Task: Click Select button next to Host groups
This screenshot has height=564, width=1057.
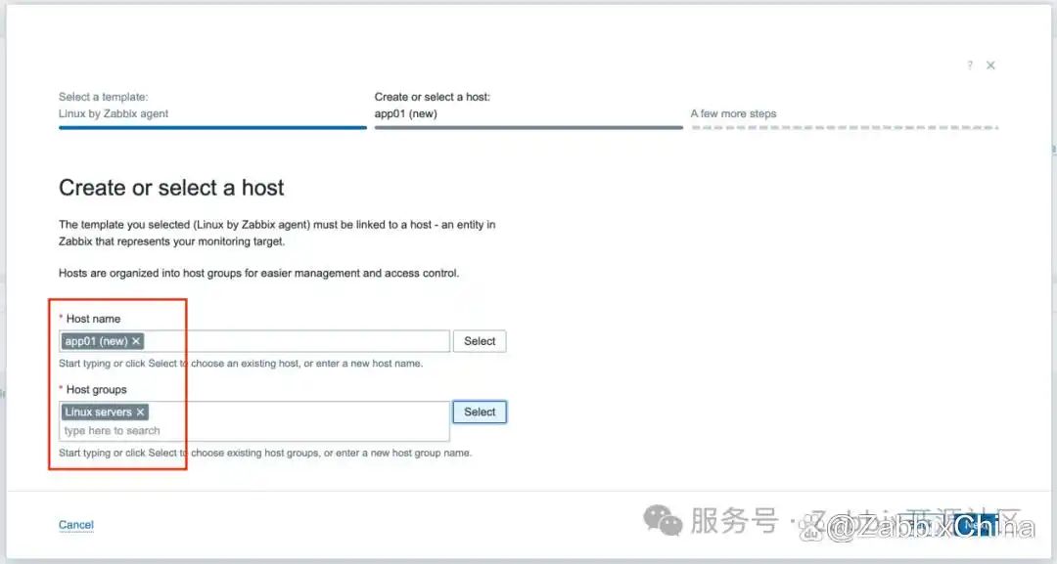Action: coord(480,412)
